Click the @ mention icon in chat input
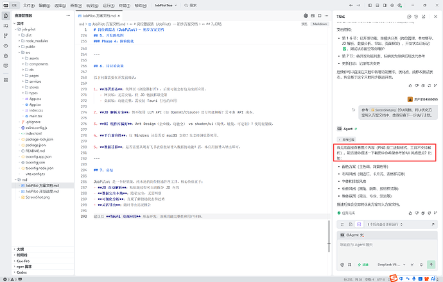This screenshot has height=282, width=443. pos(342,265)
